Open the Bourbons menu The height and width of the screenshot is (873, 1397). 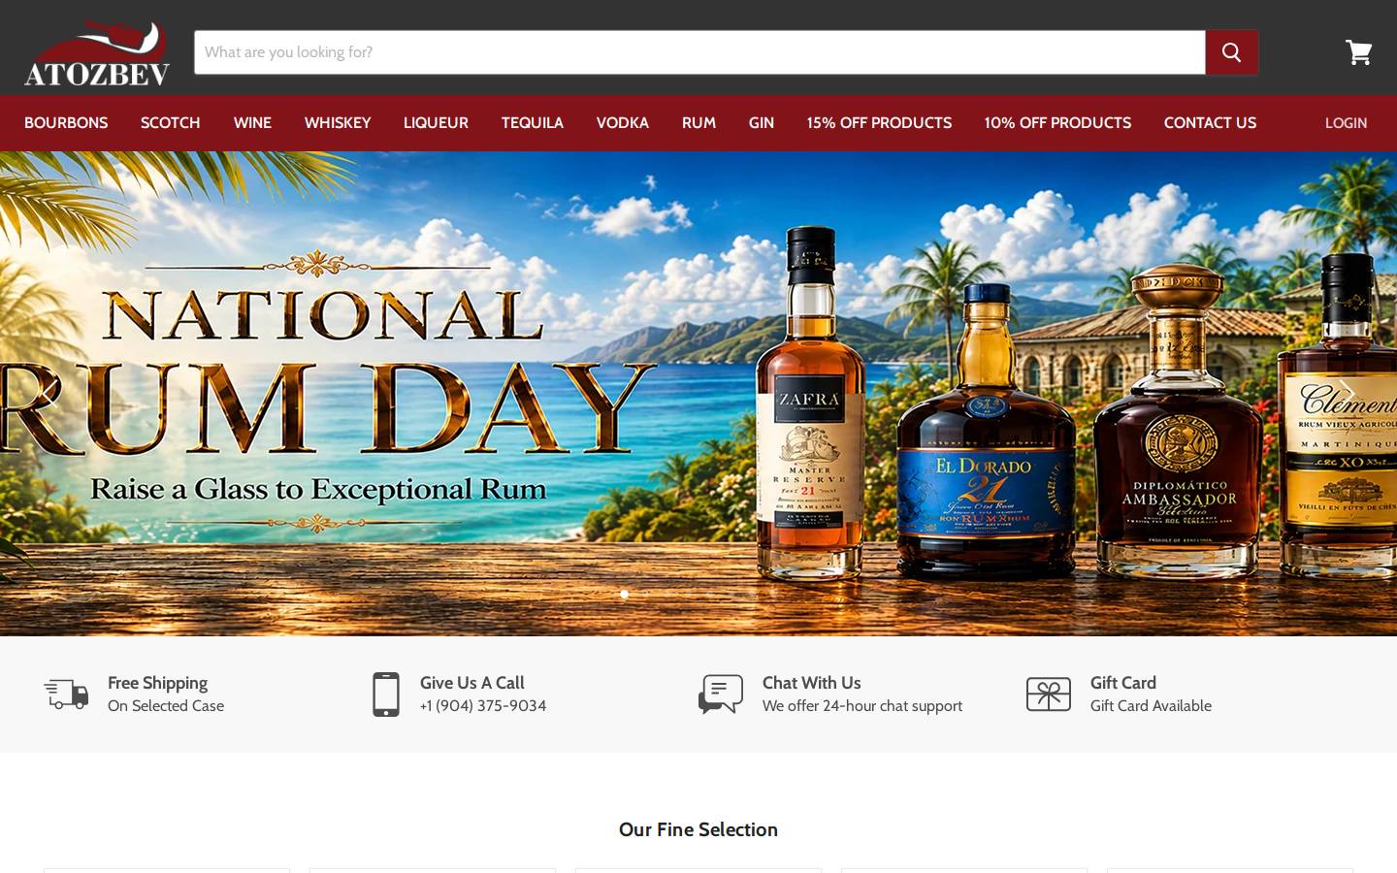tap(66, 123)
